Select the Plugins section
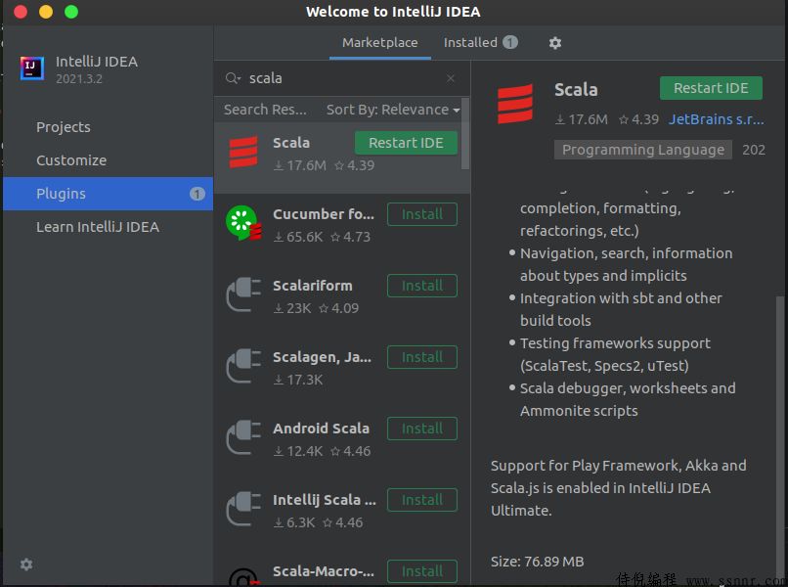This screenshot has width=788, height=587. pyautogui.click(x=109, y=194)
